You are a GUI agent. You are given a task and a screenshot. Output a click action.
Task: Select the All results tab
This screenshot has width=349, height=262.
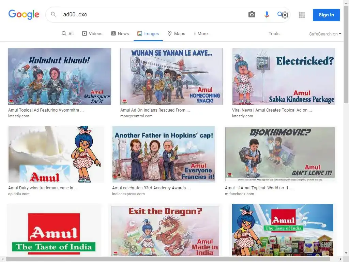coord(67,34)
